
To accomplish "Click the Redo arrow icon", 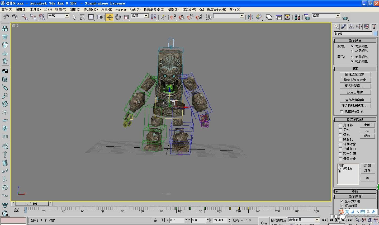I will (x=15, y=17).
